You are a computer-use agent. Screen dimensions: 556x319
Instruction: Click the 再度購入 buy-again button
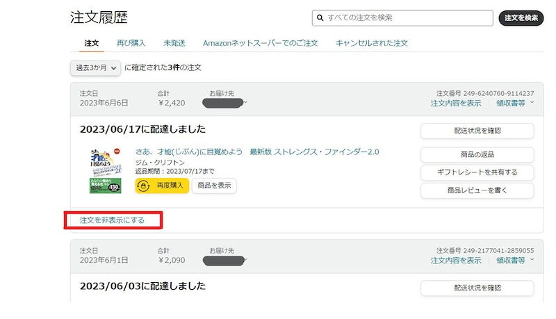coord(162,186)
